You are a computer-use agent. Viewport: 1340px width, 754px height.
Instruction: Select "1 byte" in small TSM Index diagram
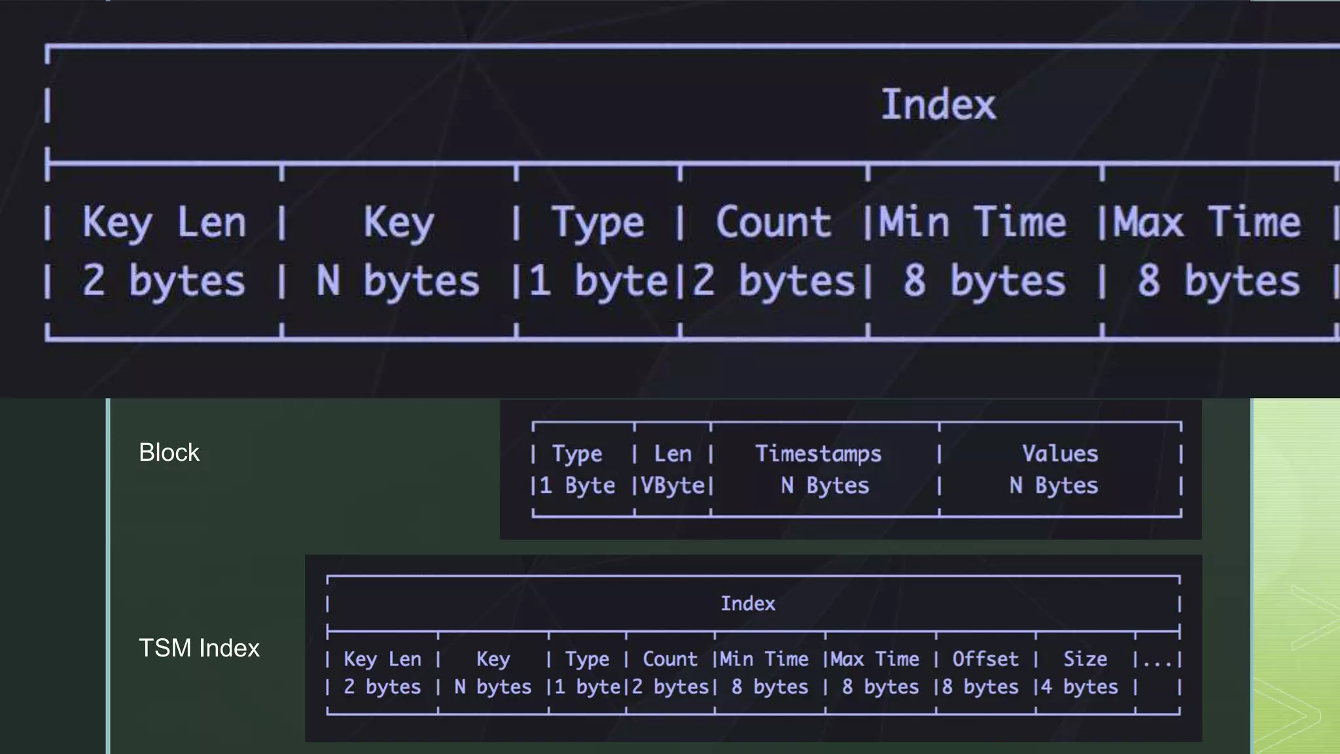588,687
